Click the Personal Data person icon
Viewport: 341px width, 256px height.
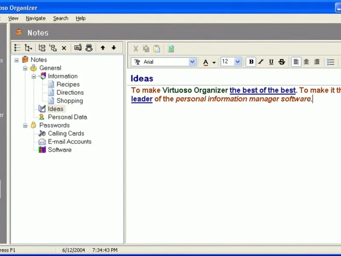click(41, 117)
